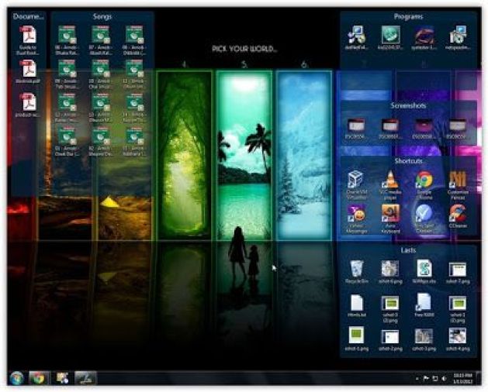This screenshot has height=392, width=488.
Task: Select sshot-7.png thumbnail in Lasts
Action: click(458, 272)
